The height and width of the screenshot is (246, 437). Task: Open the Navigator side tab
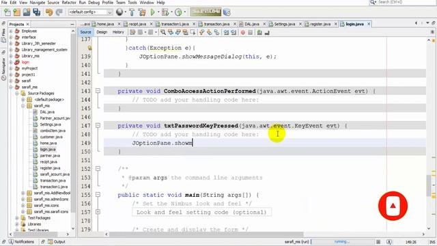[3, 68]
